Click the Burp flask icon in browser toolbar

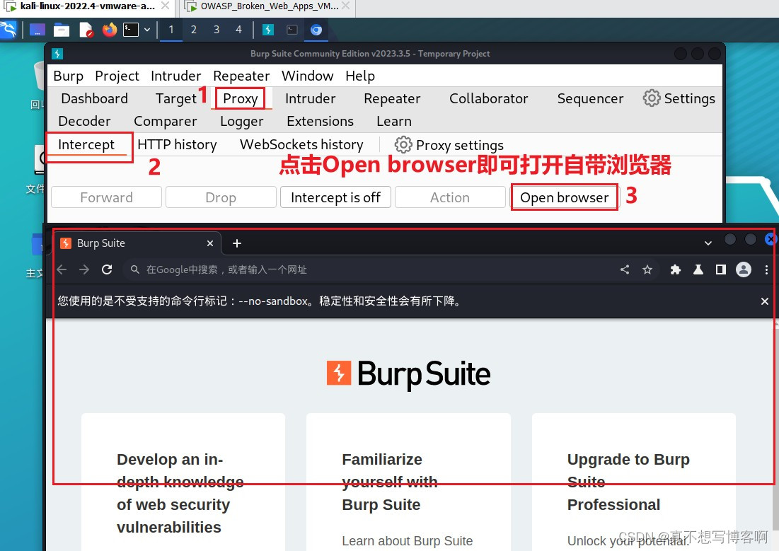(698, 269)
